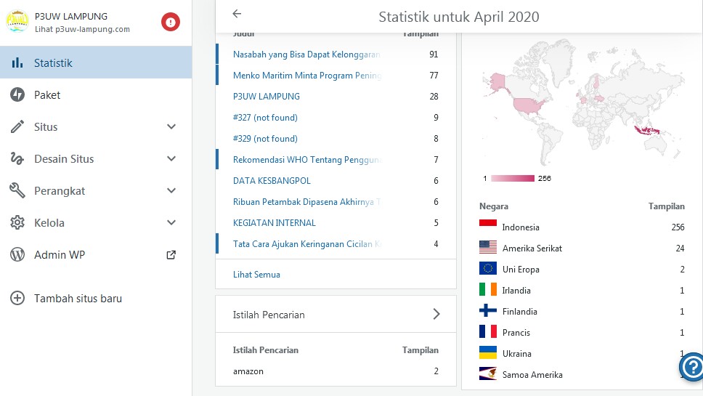Click United States on the world map
Screen dimensions: 703x396
[528, 107]
